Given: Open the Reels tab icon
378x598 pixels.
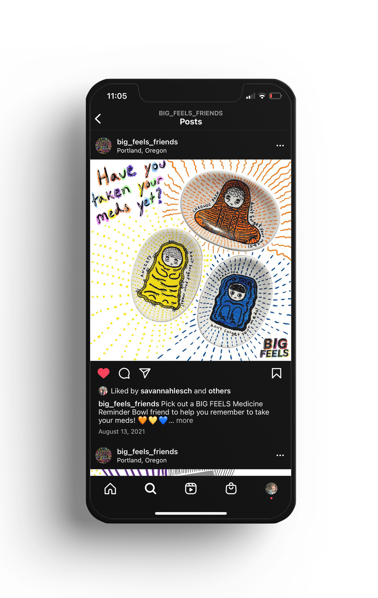Looking at the screenshot, I should point(191,489).
